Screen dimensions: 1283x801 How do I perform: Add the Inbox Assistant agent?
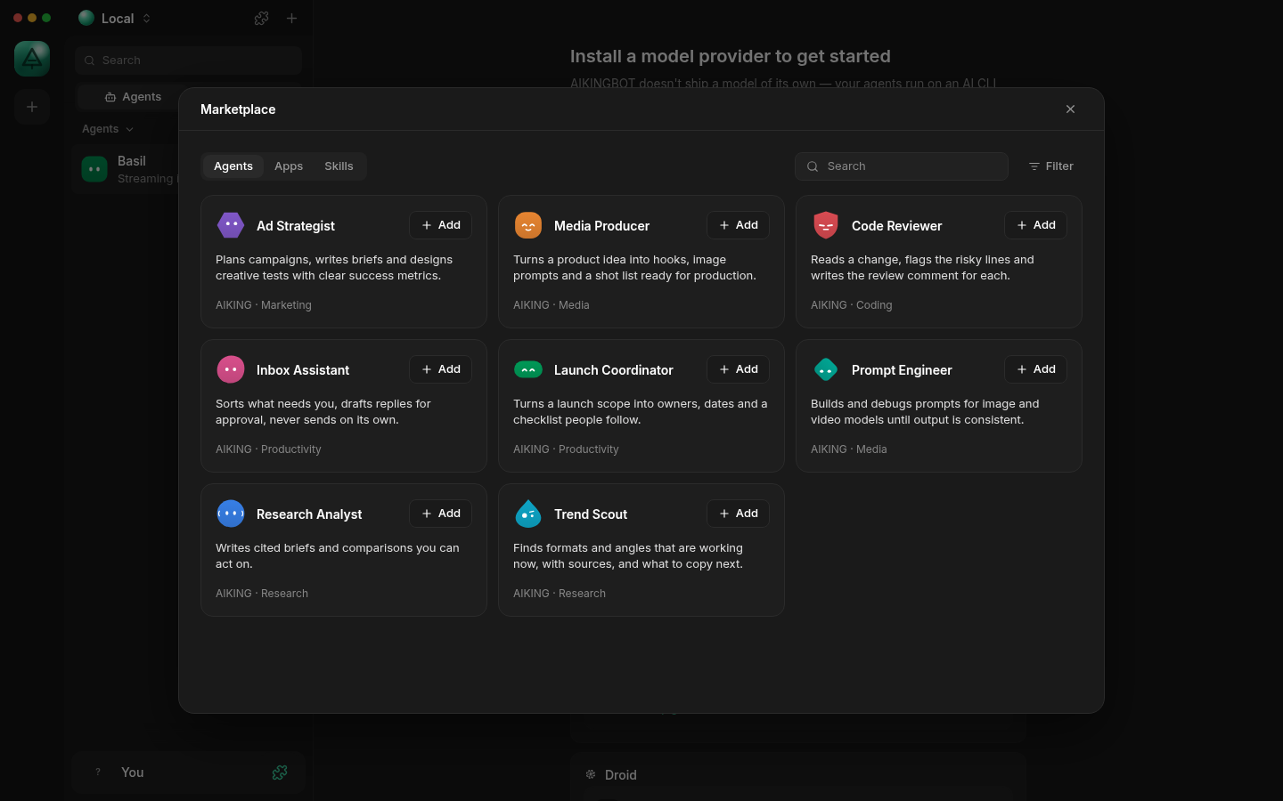tap(441, 369)
